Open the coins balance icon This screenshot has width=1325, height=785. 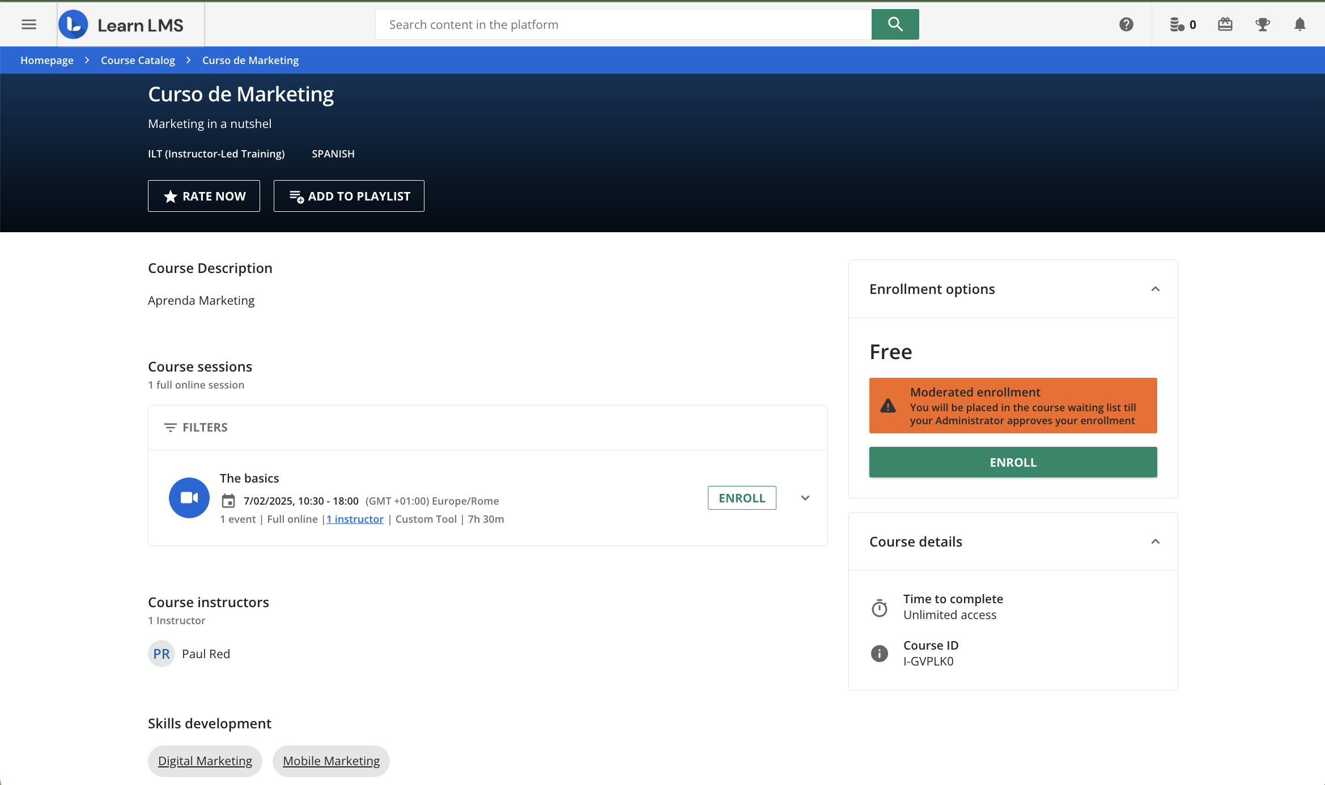[1183, 24]
